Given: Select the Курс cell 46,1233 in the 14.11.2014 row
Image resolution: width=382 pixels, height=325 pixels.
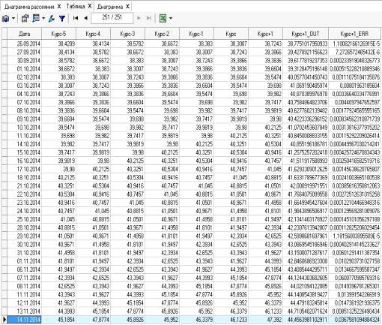Looking at the screenshot, I should 231,320.
